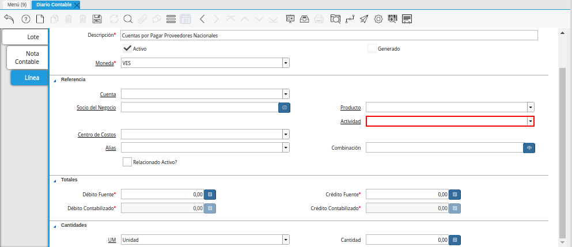This screenshot has width=572, height=247.
Task: Uncheck the Activo checkbox
Action: pos(127,48)
